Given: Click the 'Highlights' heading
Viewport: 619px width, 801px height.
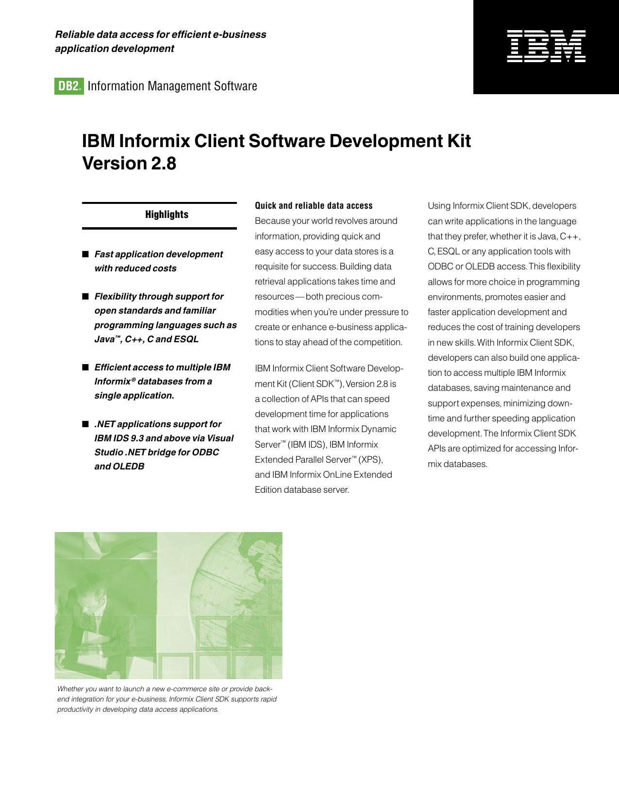Looking at the screenshot, I should click(167, 215).
